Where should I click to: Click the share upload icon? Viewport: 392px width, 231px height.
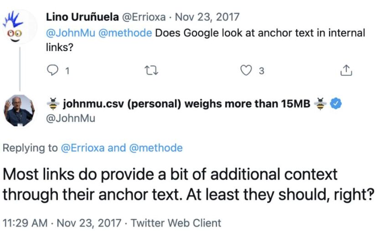pyautogui.click(x=346, y=70)
